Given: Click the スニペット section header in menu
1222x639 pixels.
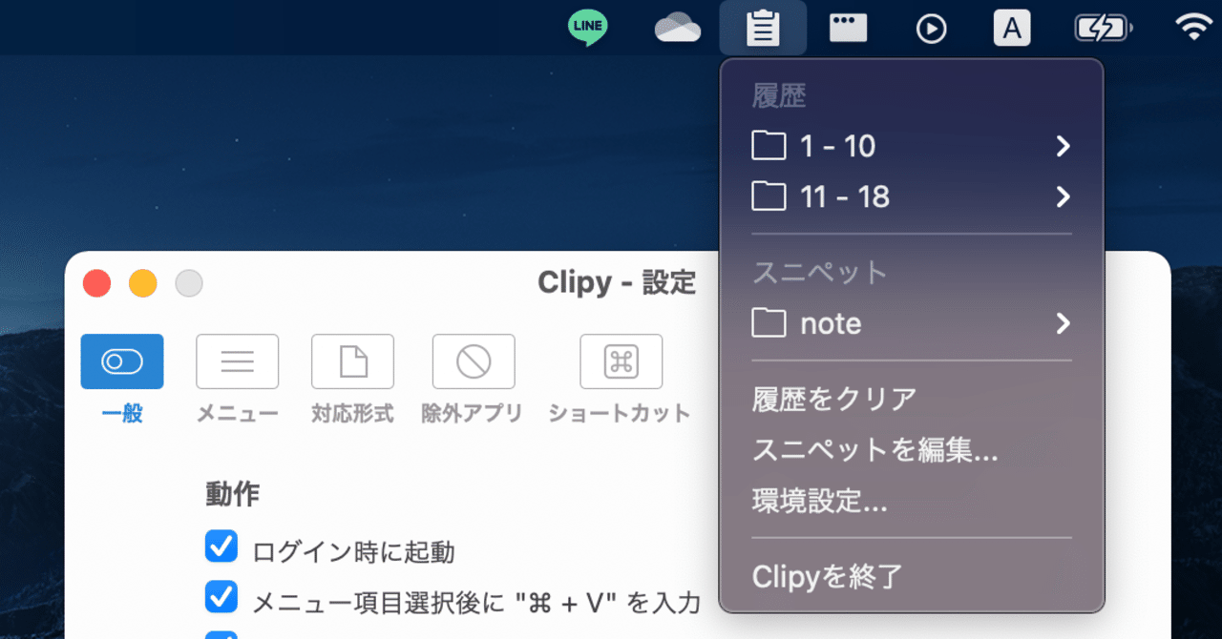Looking at the screenshot, I should click(820, 273).
